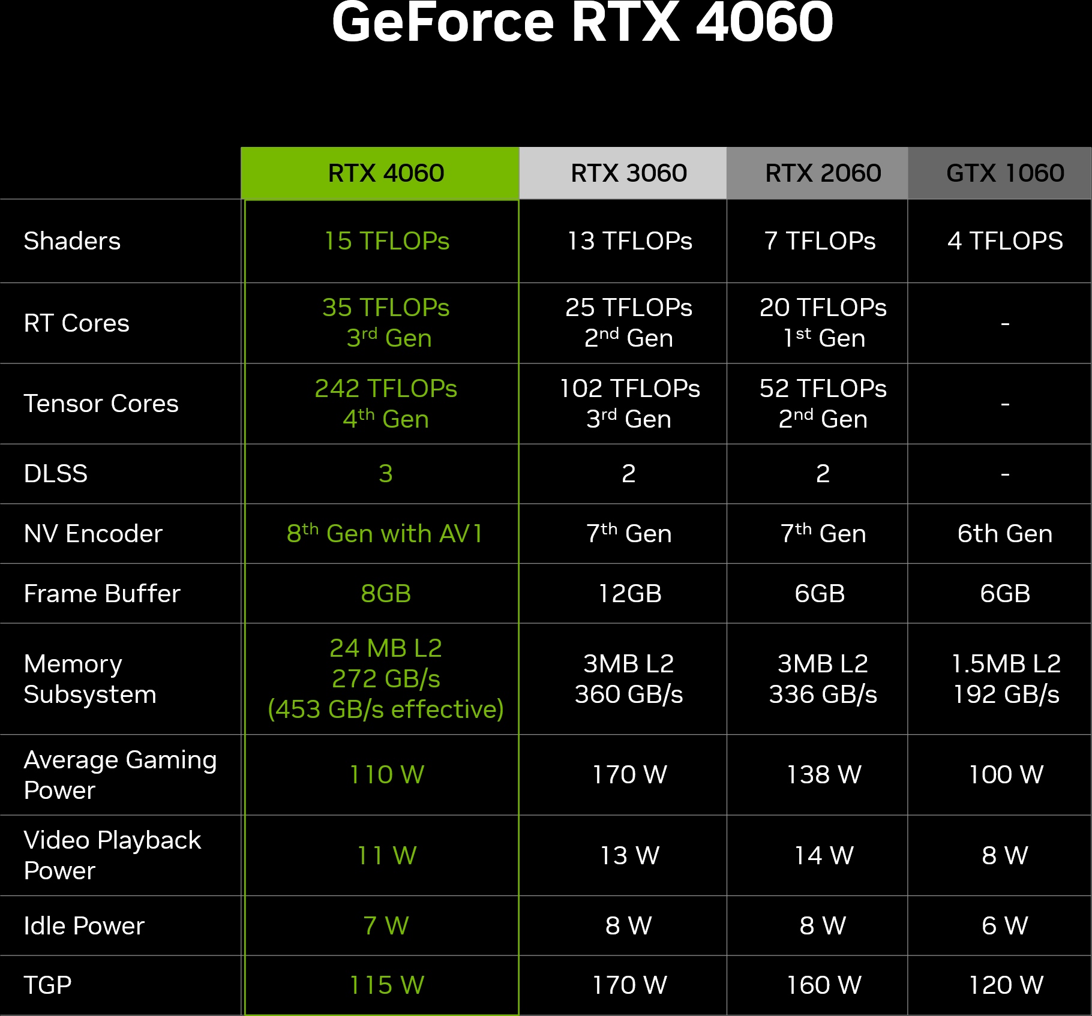Click the Memory Subsystem row label
The width and height of the screenshot is (1092, 1016).
(x=90, y=679)
